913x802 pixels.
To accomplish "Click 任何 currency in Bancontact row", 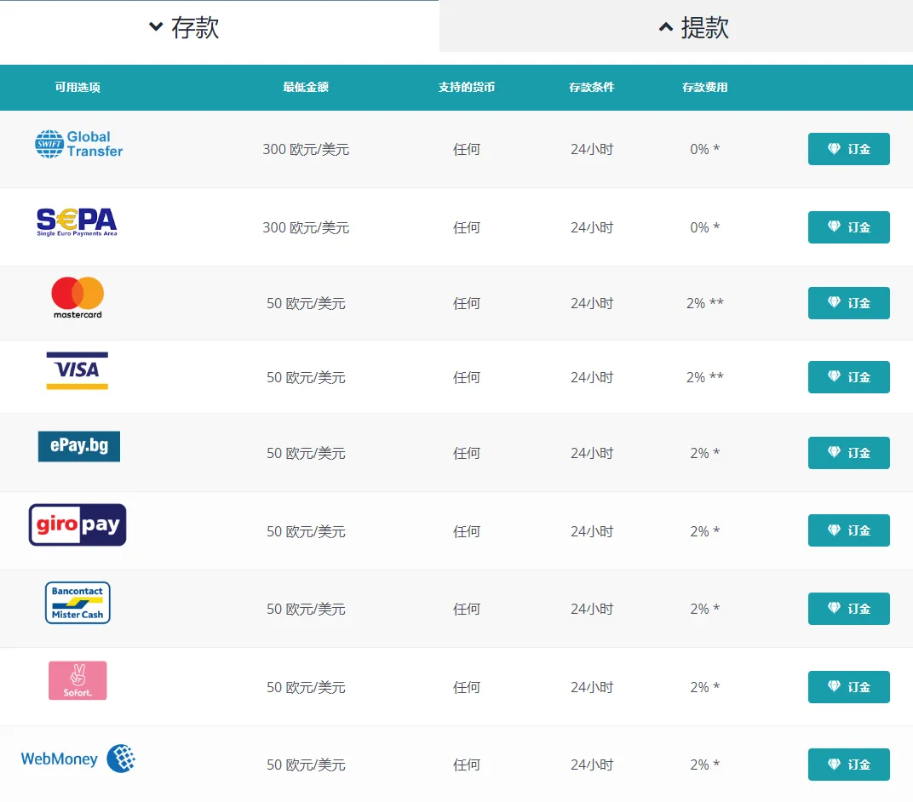I will [467, 610].
